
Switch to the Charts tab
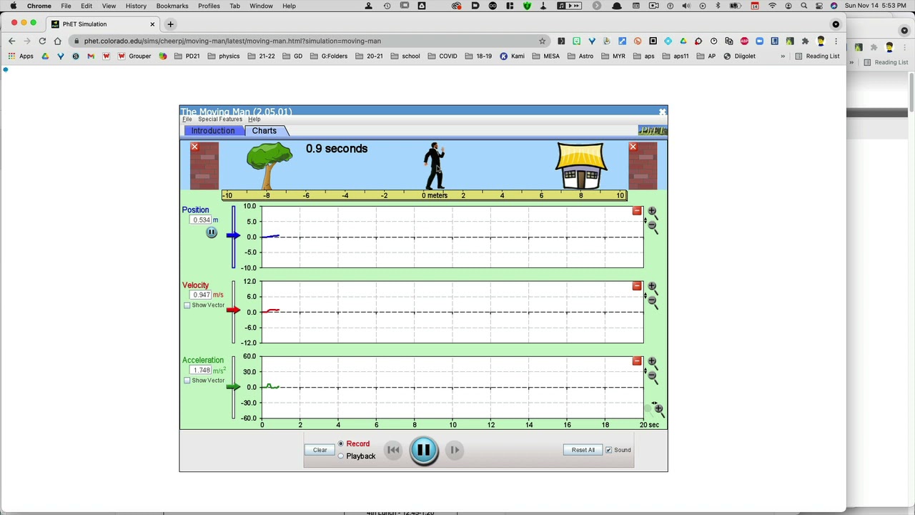click(264, 131)
